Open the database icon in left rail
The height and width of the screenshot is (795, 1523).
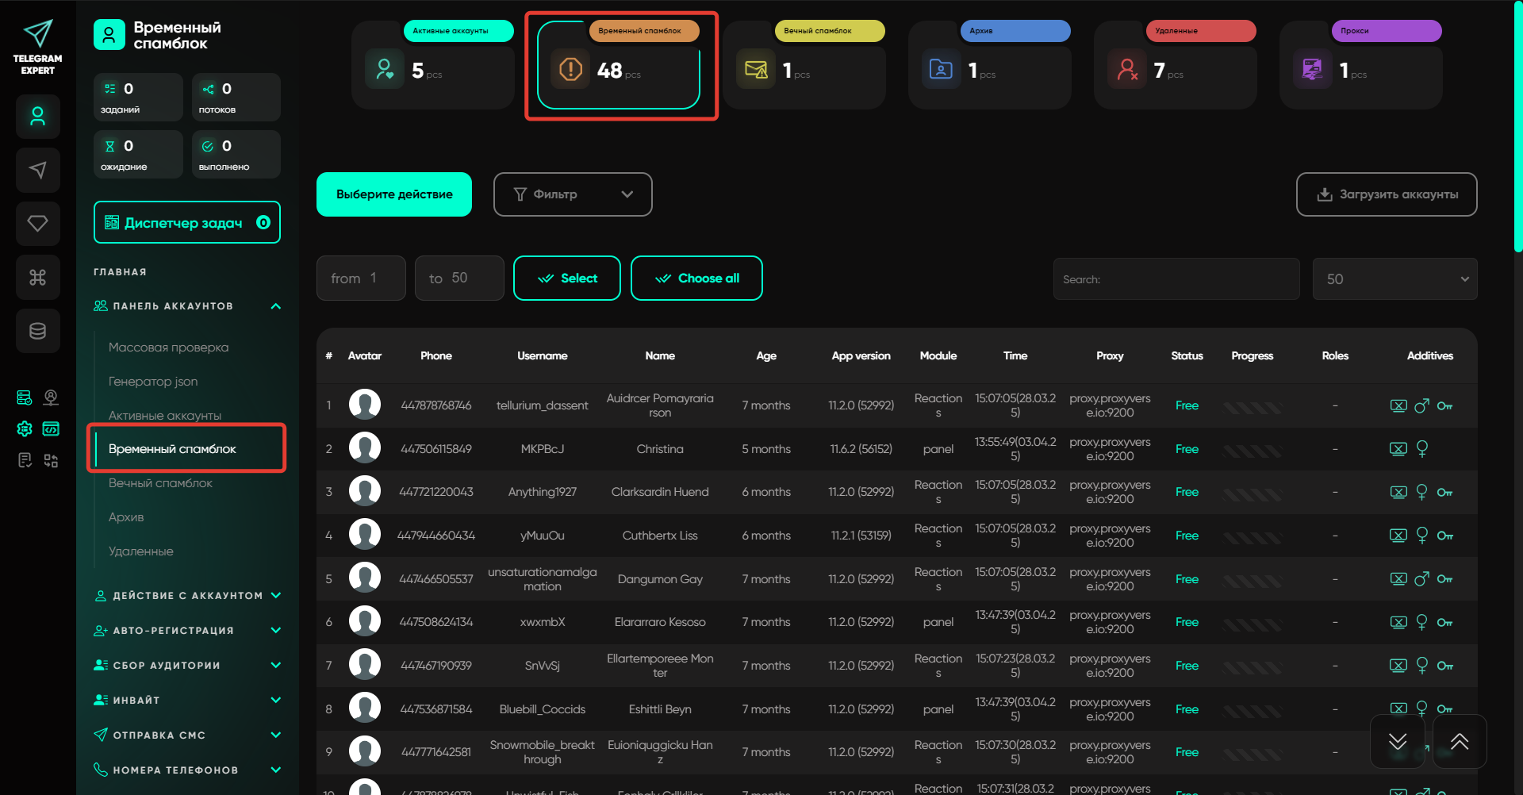click(x=37, y=331)
